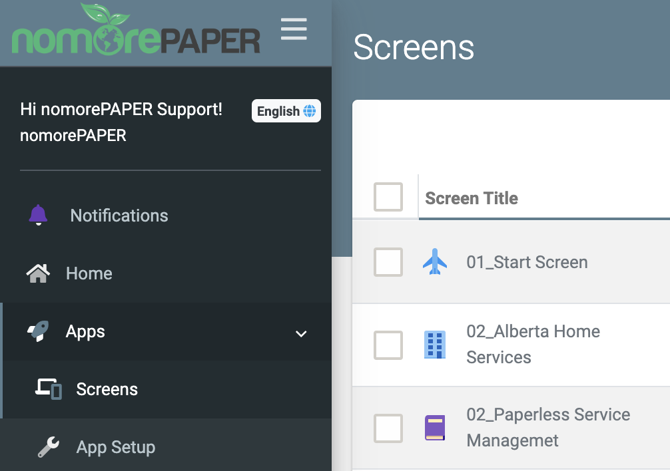
Task: Open Screens in the sidebar submenu
Action: click(x=167, y=390)
